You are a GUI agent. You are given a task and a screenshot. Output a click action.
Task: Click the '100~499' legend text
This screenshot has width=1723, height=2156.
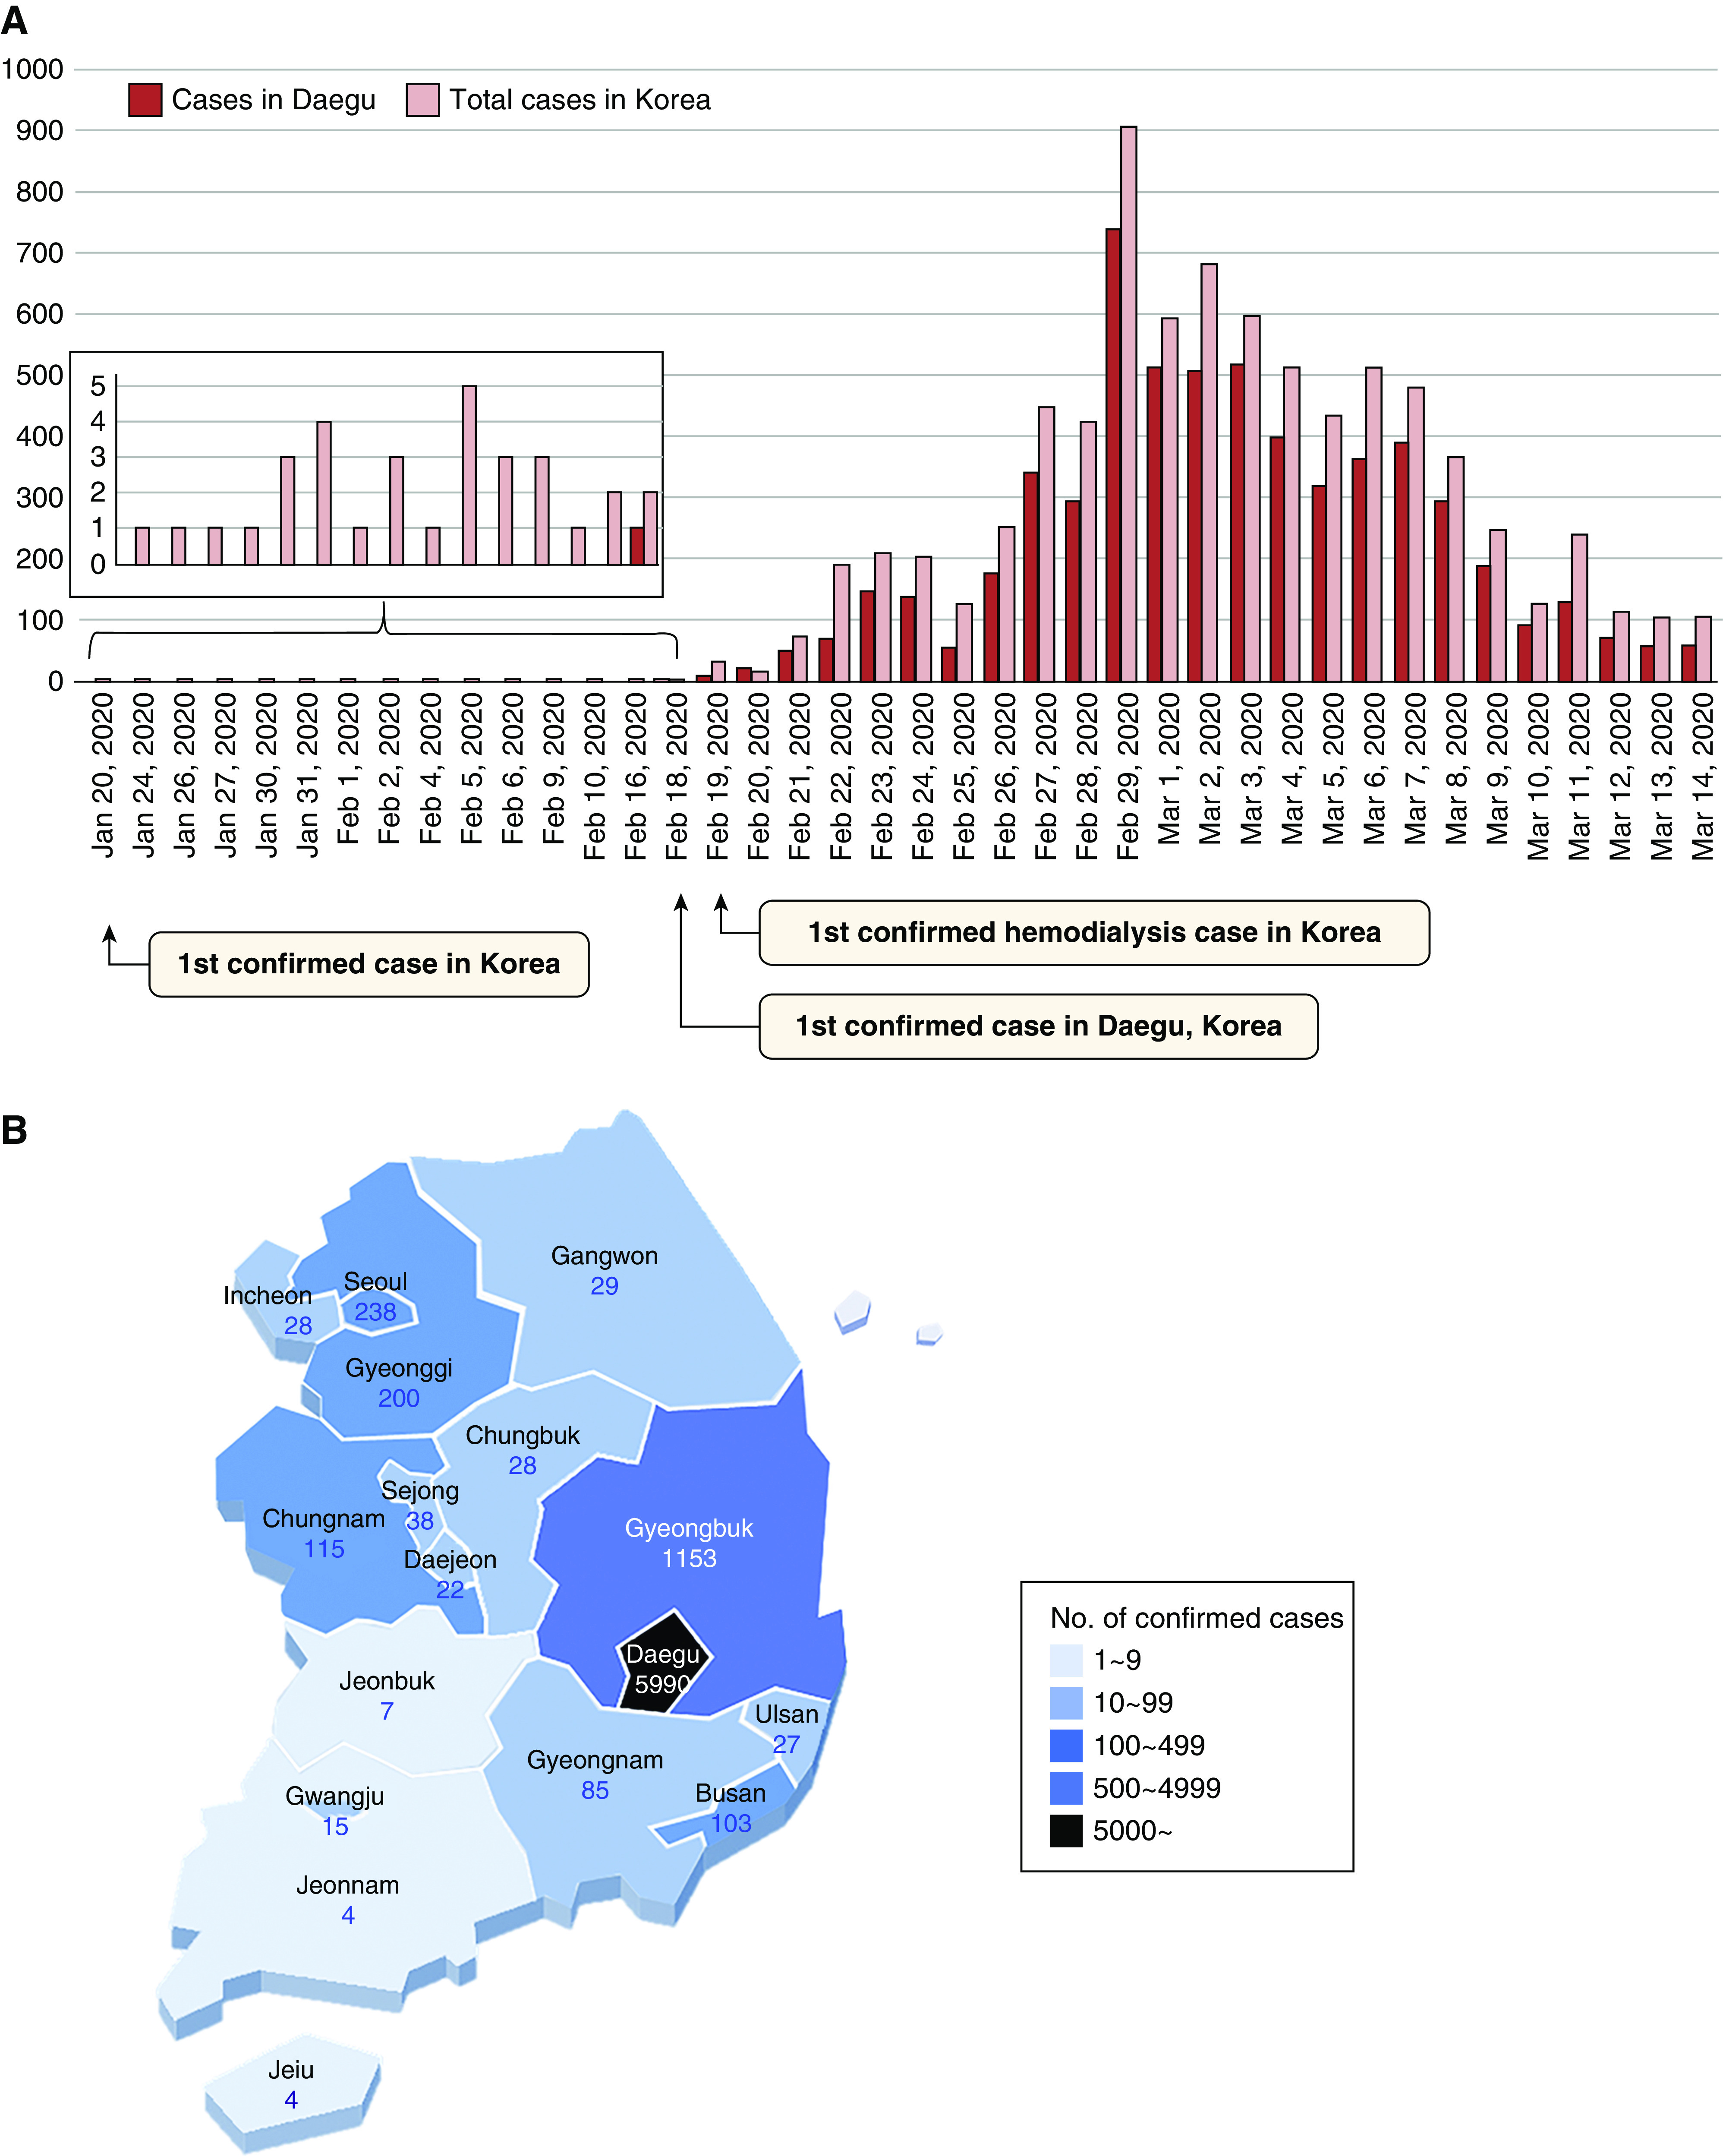pyautogui.click(x=1150, y=1746)
